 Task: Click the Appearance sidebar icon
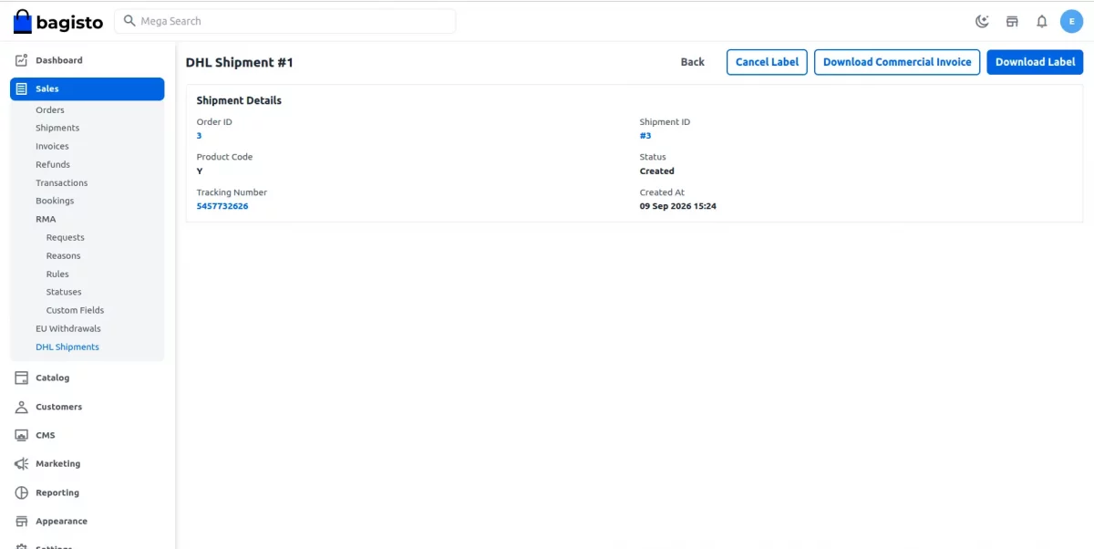click(x=22, y=522)
